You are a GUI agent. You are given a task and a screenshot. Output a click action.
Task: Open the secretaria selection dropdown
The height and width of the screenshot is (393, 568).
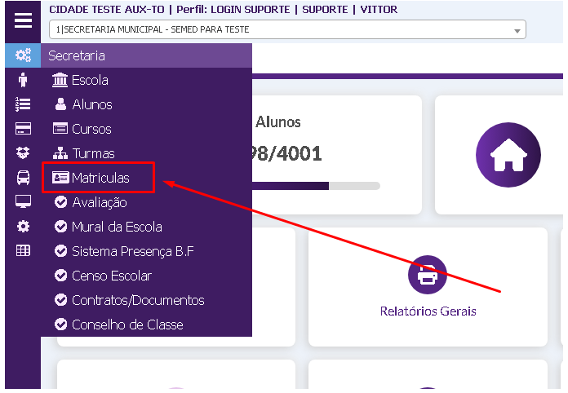(x=287, y=30)
